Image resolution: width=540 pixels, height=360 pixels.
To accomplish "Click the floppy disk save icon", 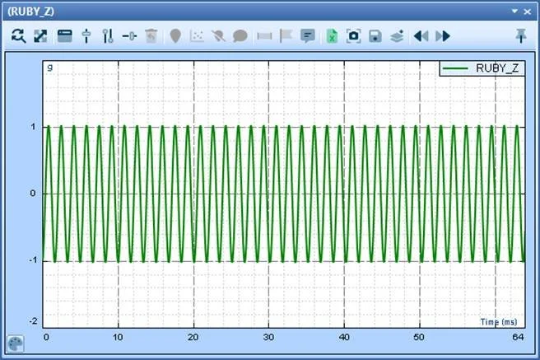I will (x=375, y=35).
